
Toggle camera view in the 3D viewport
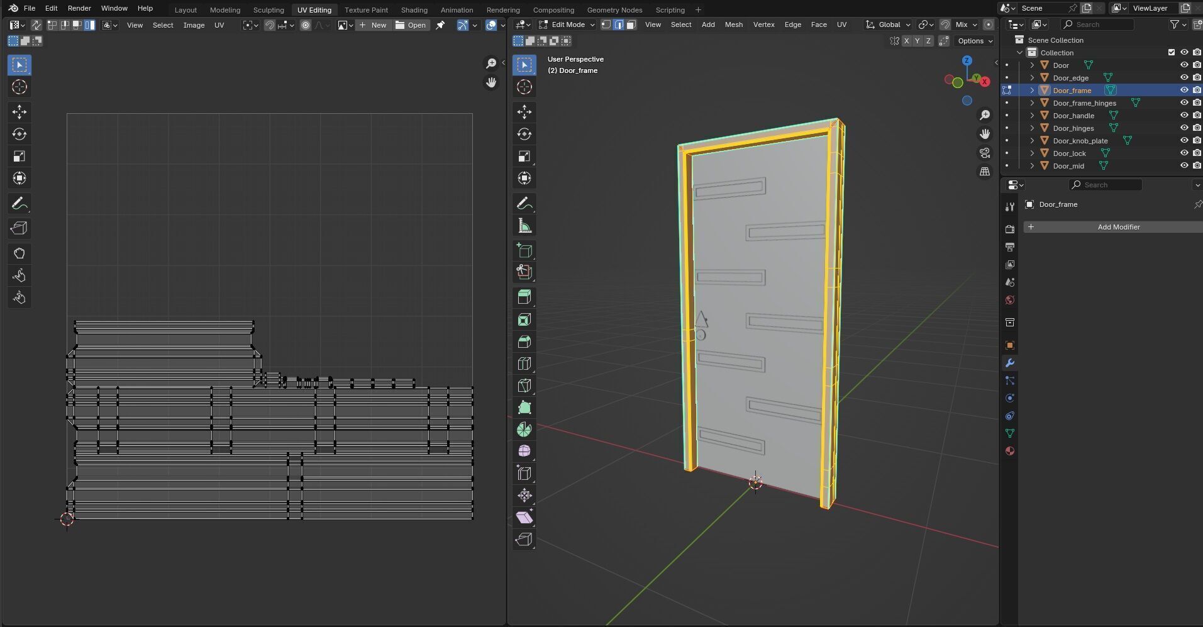tap(985, 153)
